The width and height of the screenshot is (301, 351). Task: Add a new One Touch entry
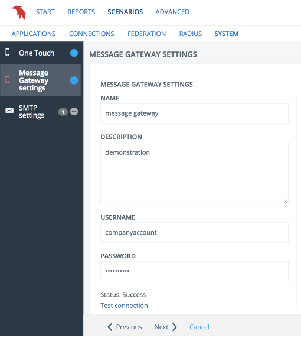(74, 53)
